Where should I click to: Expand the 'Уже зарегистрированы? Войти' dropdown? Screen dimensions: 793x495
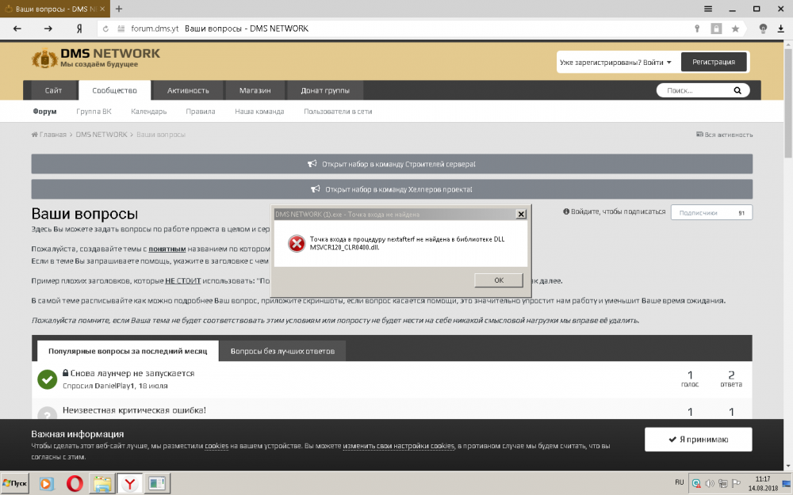tap(615, 62)
